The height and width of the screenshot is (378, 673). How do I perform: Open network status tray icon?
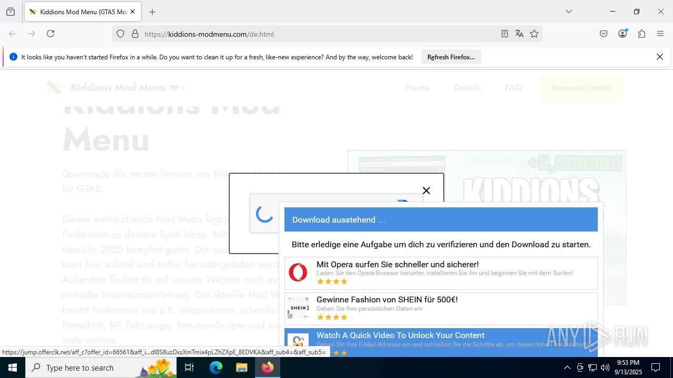(x=593, y=367)
